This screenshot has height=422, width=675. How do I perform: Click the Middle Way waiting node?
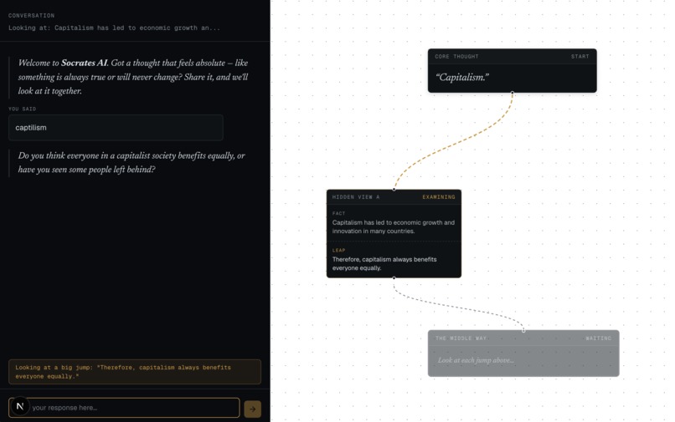[523, 353]
